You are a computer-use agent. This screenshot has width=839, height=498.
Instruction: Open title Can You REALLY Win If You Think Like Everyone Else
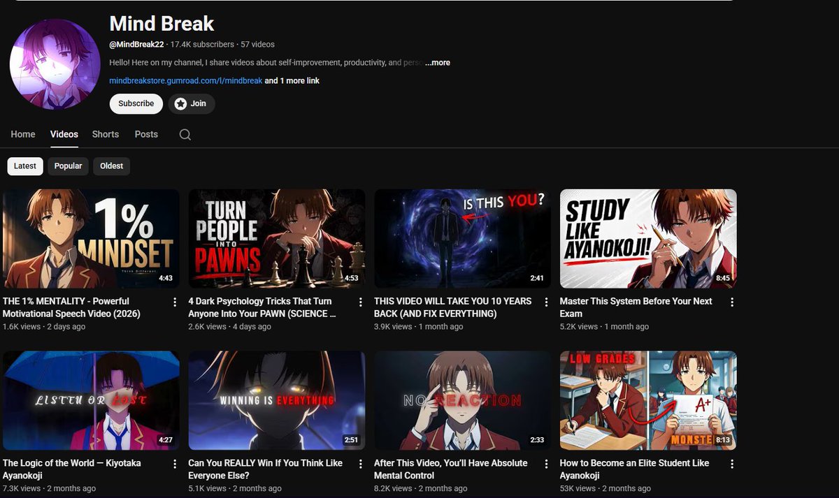pyautogui.click(x=266, y=469)
